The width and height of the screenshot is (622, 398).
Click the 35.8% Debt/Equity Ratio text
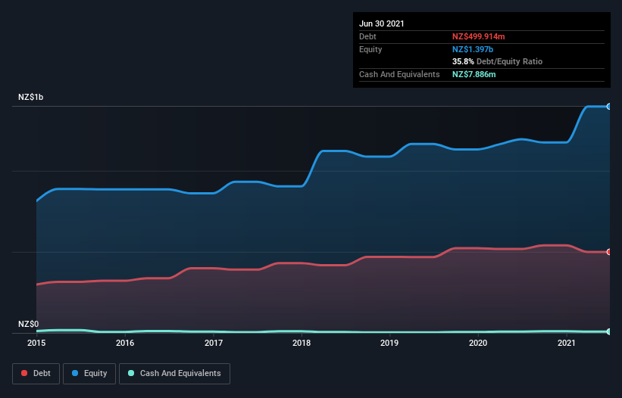(498, 61)
